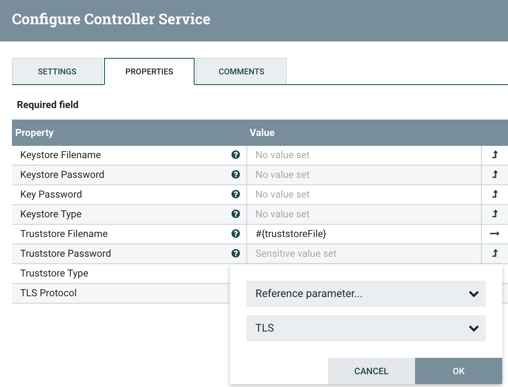Click help icon beside Keystore Password
Screen dimensions: 508x387
[x=236, y=175]
